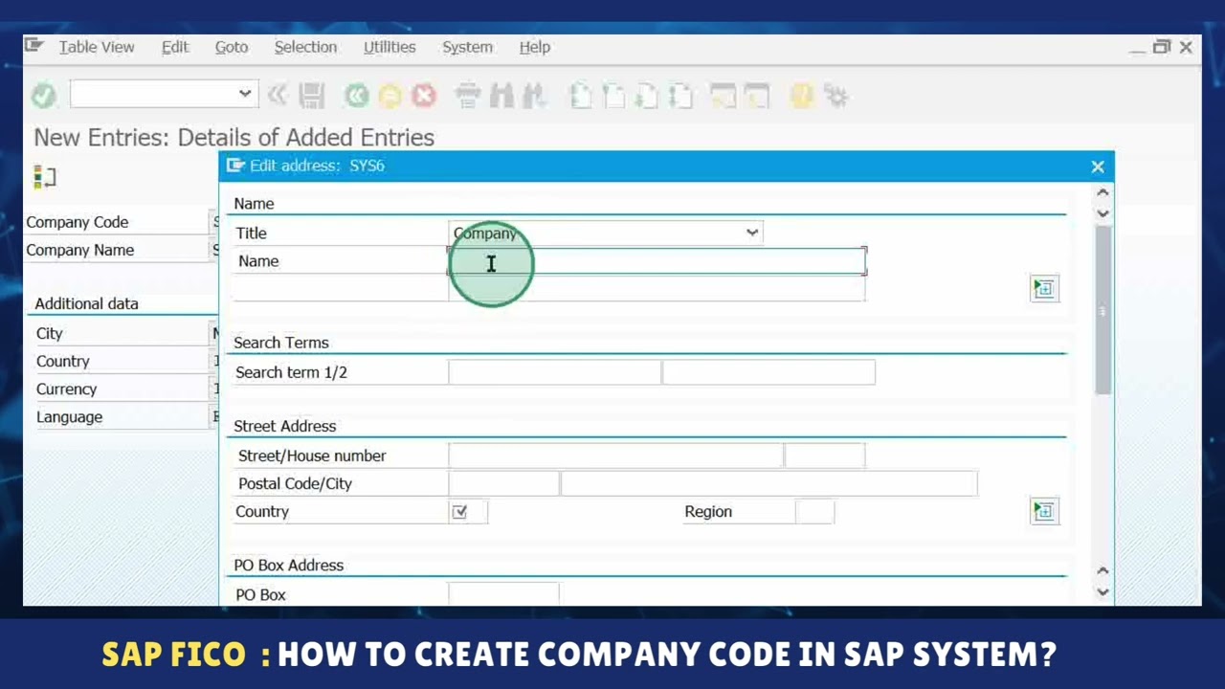Click the yellow Exit toolbar icon
This screenshot has height=689, width=1225.
pyautogui.click(x=390, y=95)
